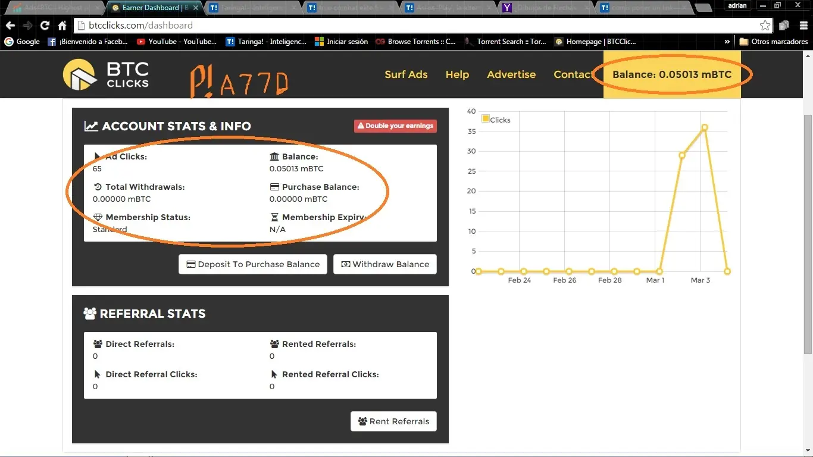Click the browser forward arrow

tap(27, 26)
